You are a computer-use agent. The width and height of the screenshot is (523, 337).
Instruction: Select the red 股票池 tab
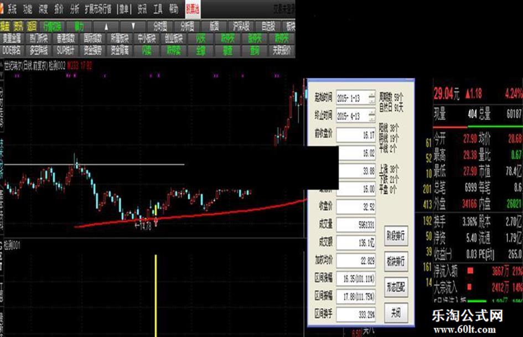pos(193,9)
